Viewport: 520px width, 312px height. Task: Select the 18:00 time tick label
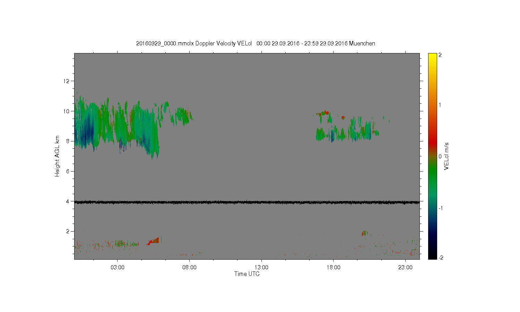[333, 268]
